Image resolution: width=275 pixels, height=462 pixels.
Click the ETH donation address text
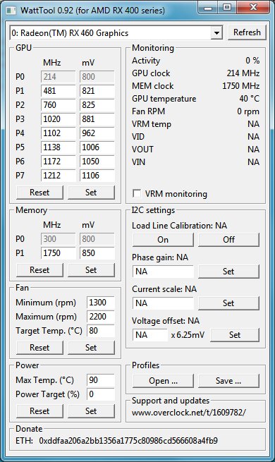128,441
